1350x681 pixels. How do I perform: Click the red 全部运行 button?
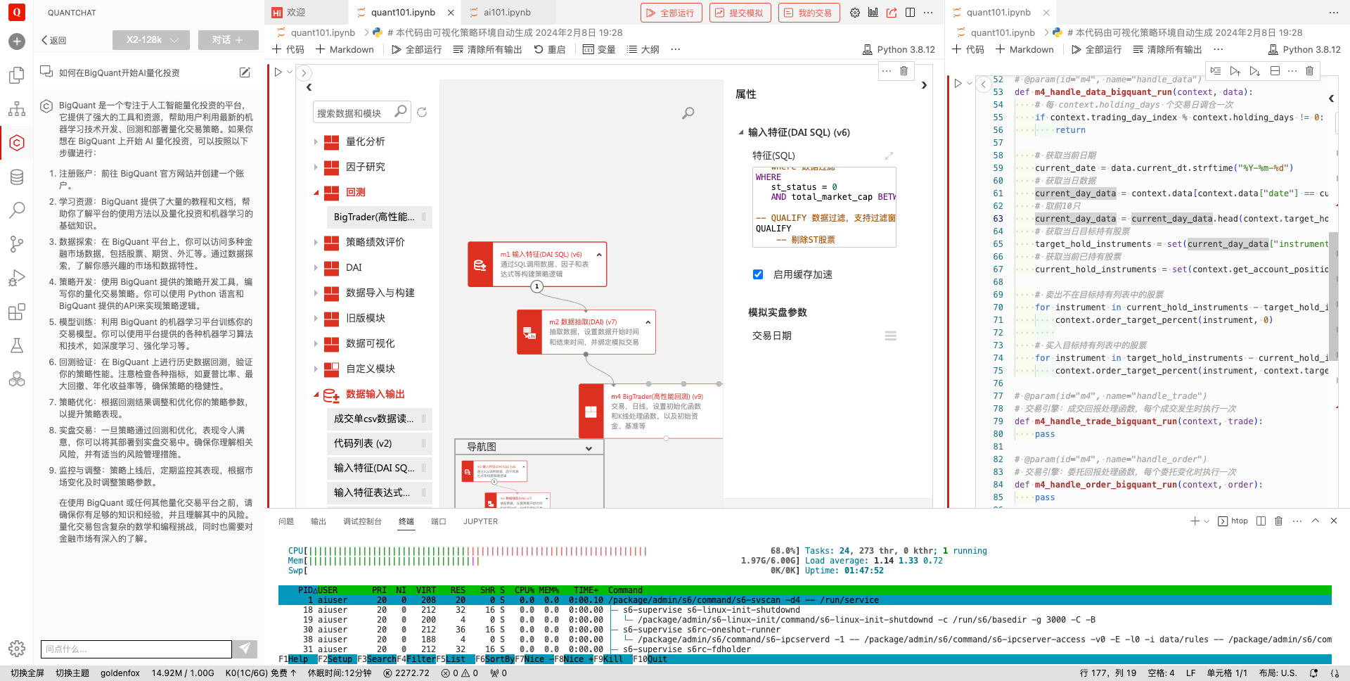(x=671, y=13)
